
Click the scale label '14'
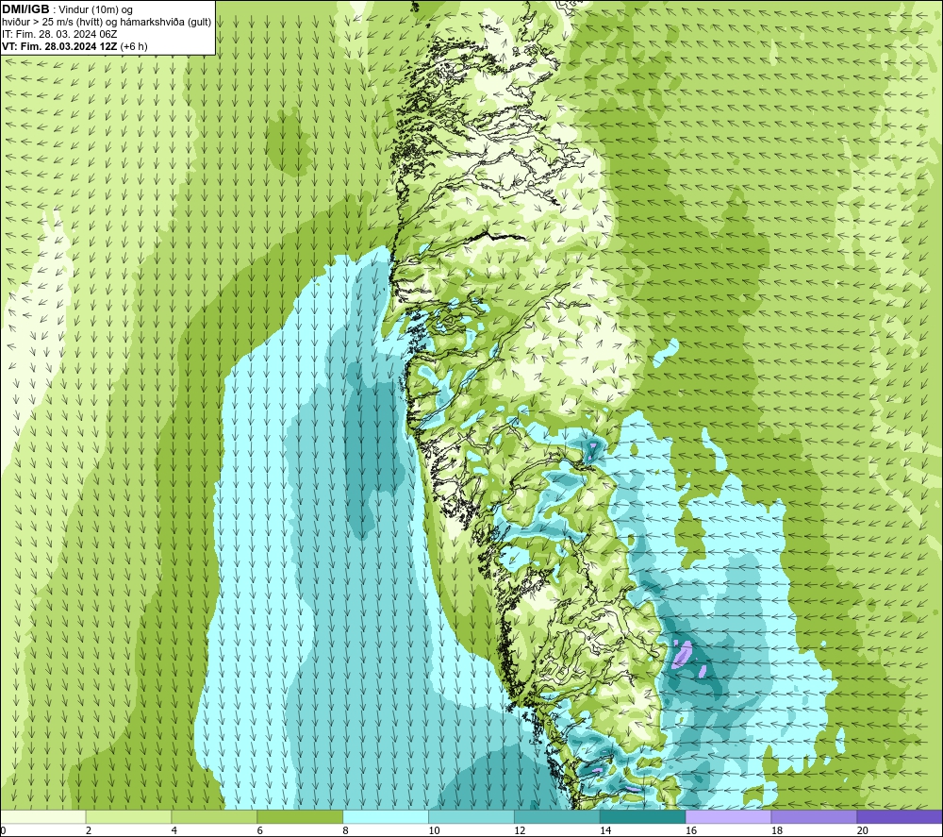coord(605,830)
